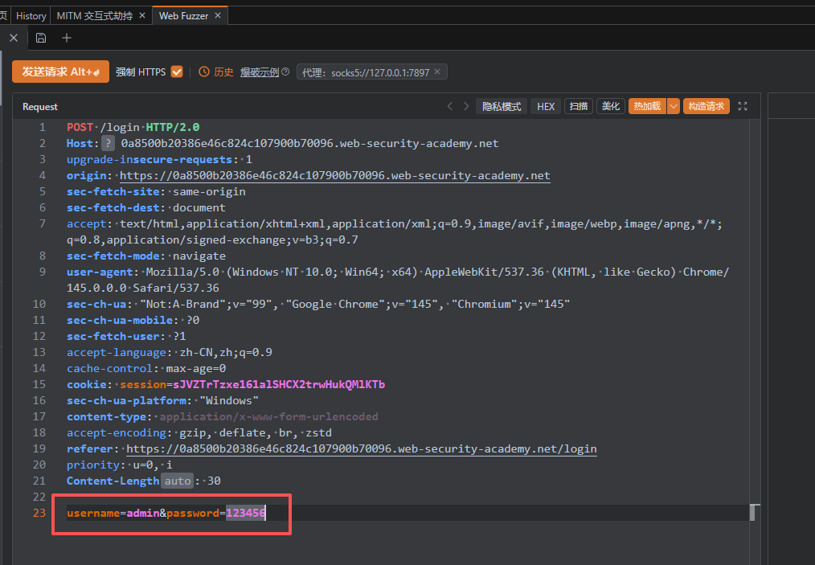Open request history with the clock icon
This screenshot has width=815, height=565.
pos(203,72)
